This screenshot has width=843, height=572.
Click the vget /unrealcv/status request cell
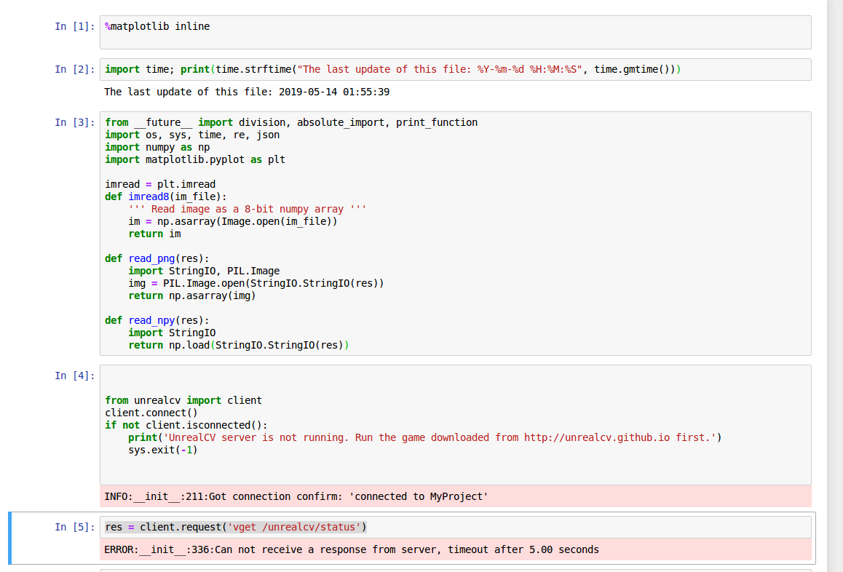pyautogui.click(x=233, y=527)
